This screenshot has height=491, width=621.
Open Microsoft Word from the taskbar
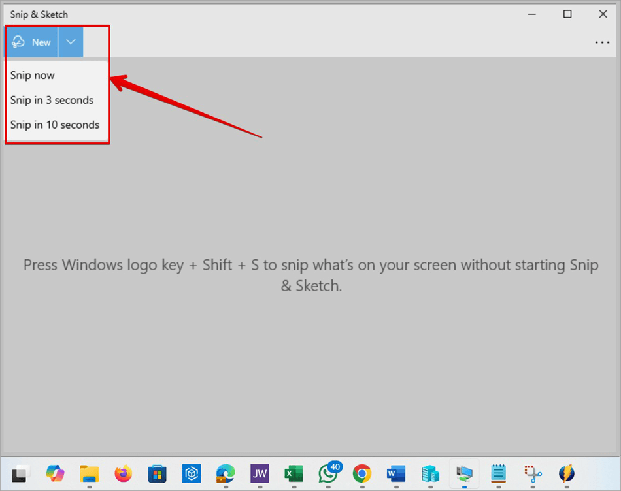point(396,473)
